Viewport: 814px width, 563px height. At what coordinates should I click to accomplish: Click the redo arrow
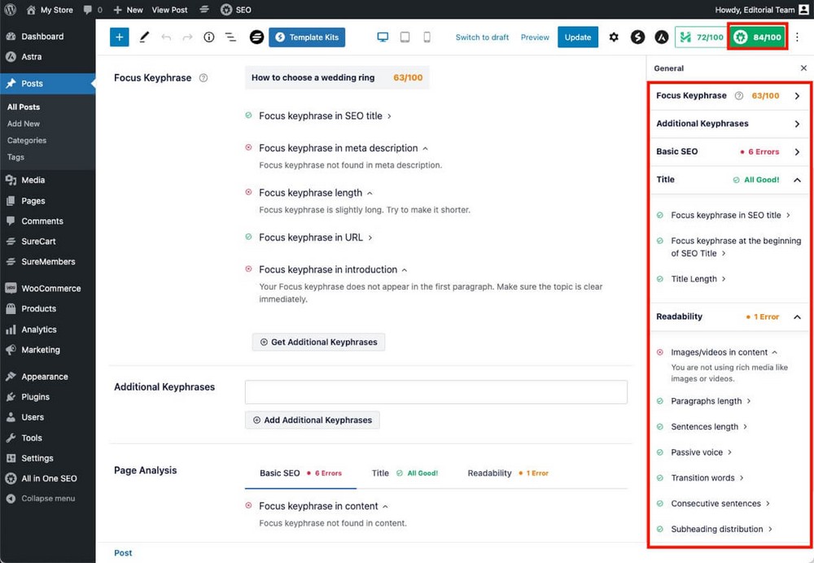click(187, 37)
